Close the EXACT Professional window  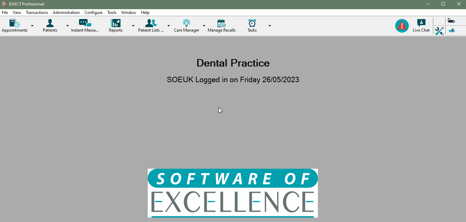459,4
